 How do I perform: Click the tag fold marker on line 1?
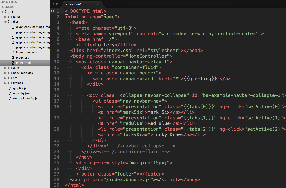[x=52, y=11]
